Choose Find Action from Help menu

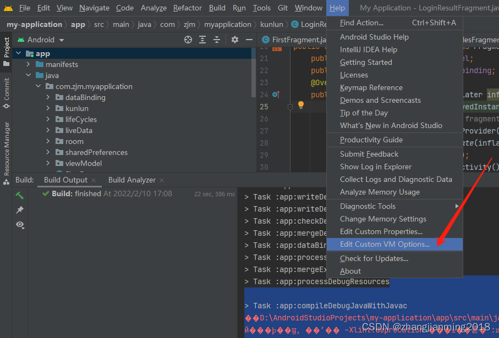(394, 23)
